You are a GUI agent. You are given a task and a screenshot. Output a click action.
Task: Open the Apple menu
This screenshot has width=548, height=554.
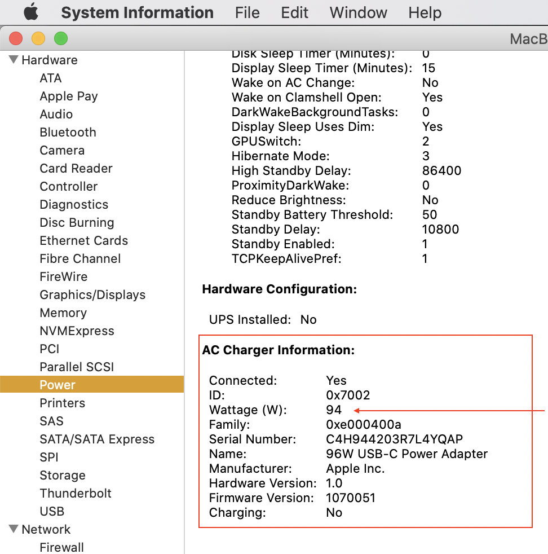pos(30,12)
